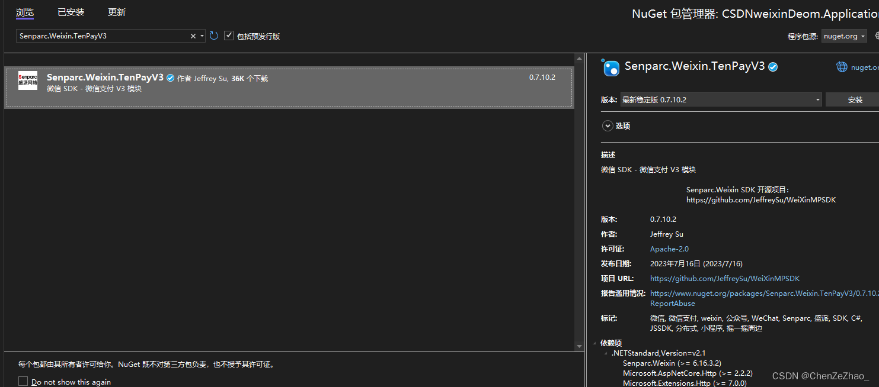The width and height of the screenshot is (879, 387).
Task: Click the publish date 2023年7月16日 text
Action: click(696, 264)
